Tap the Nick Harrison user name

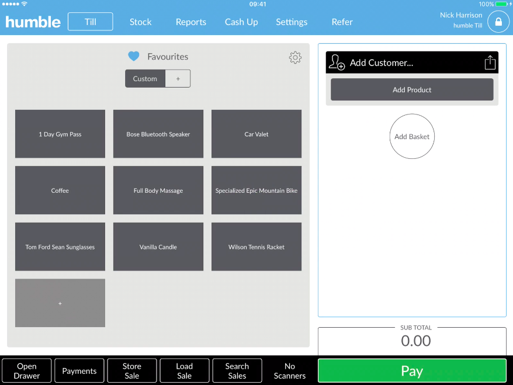460,15
